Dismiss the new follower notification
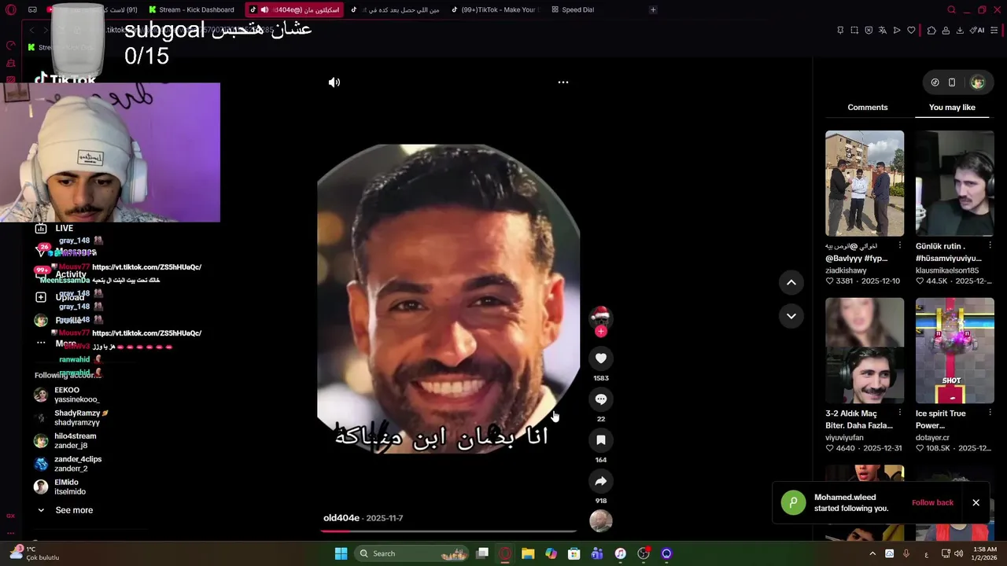This screenshot has height=566, width=1007. click(976, 502)
